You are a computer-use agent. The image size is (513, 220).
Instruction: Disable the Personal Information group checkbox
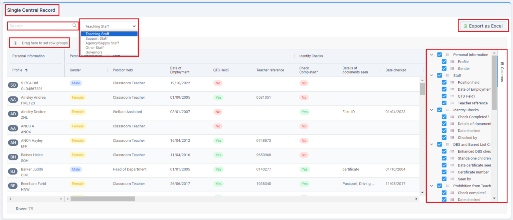[440, 54]
